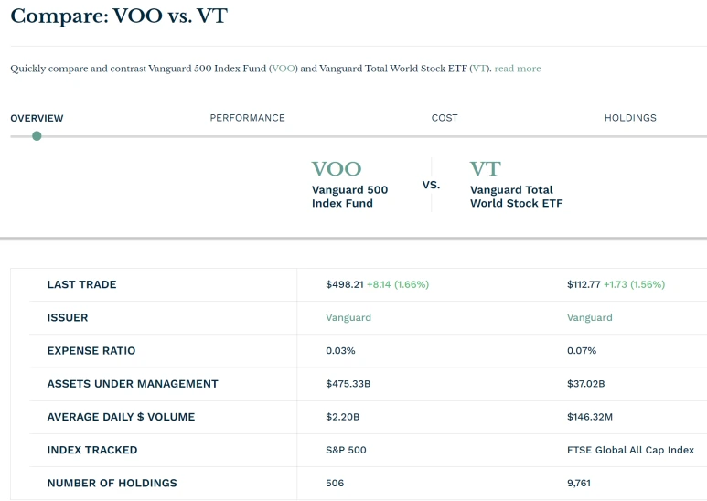The image size is (707, 501).
Task: Open the Cost tab
Action: 445,118
